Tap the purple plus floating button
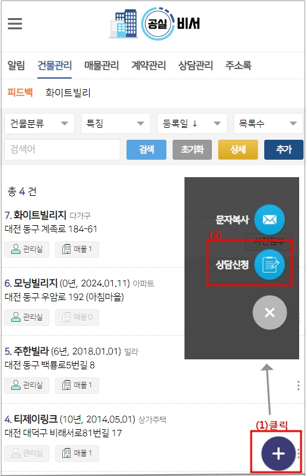Screen dimensions: 306x476 click(x=278, y=454)
